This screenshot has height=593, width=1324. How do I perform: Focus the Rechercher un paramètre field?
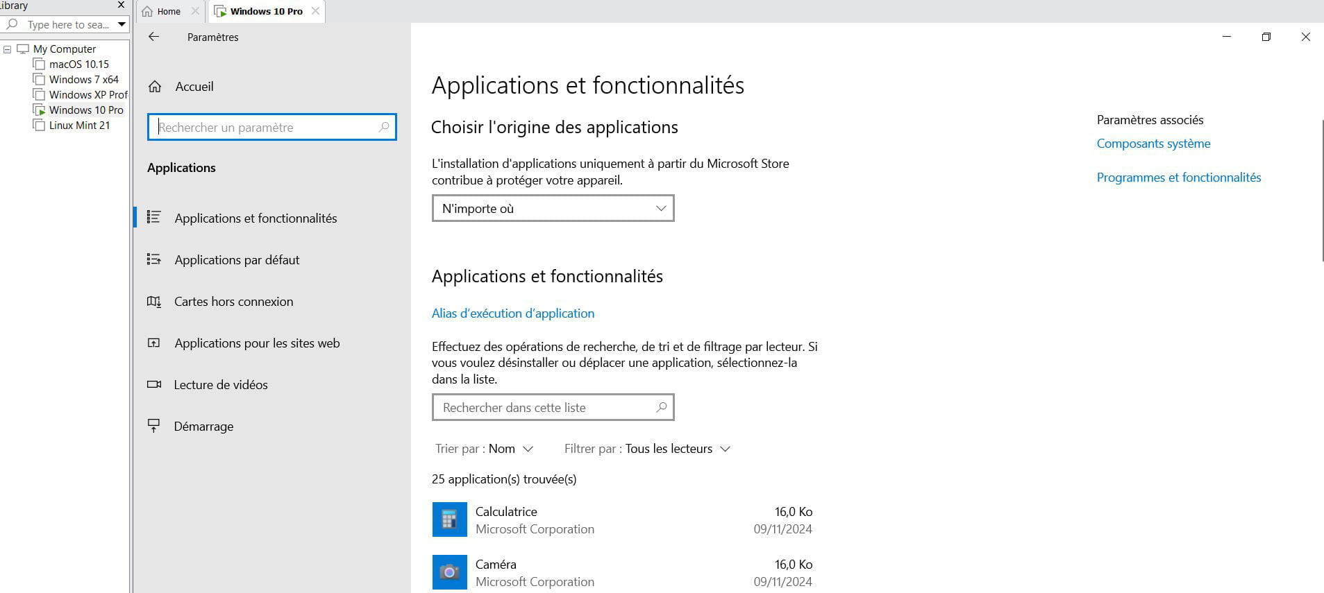tap(271, 127)
